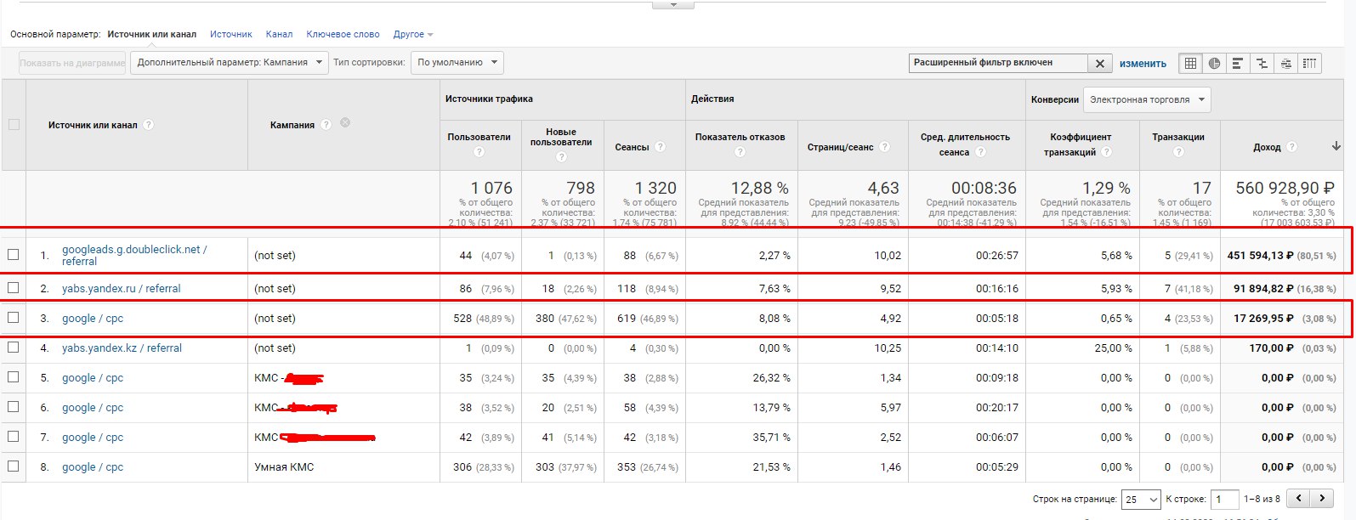This screenshot has height=520, width=1356.
Task: Check row 7 checkbox with 42 users
Action: point(14,437)
